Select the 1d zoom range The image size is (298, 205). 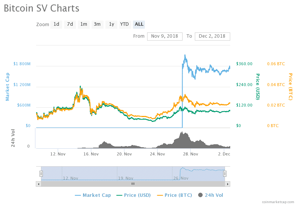point(56,24)
